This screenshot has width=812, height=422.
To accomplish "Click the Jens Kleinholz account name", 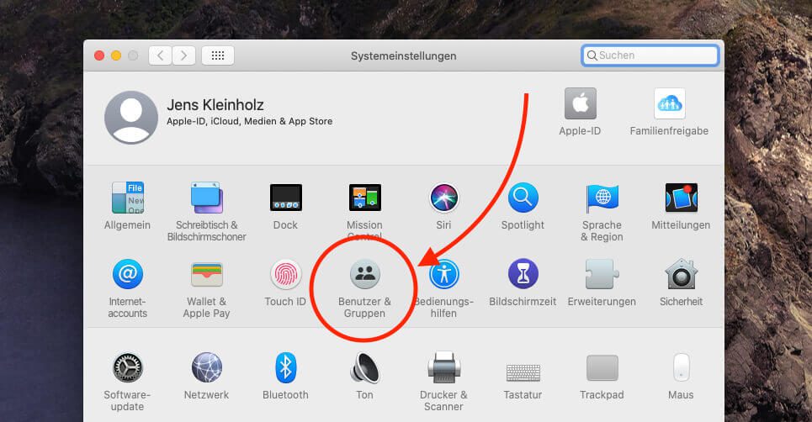I will tap(215, 105).
